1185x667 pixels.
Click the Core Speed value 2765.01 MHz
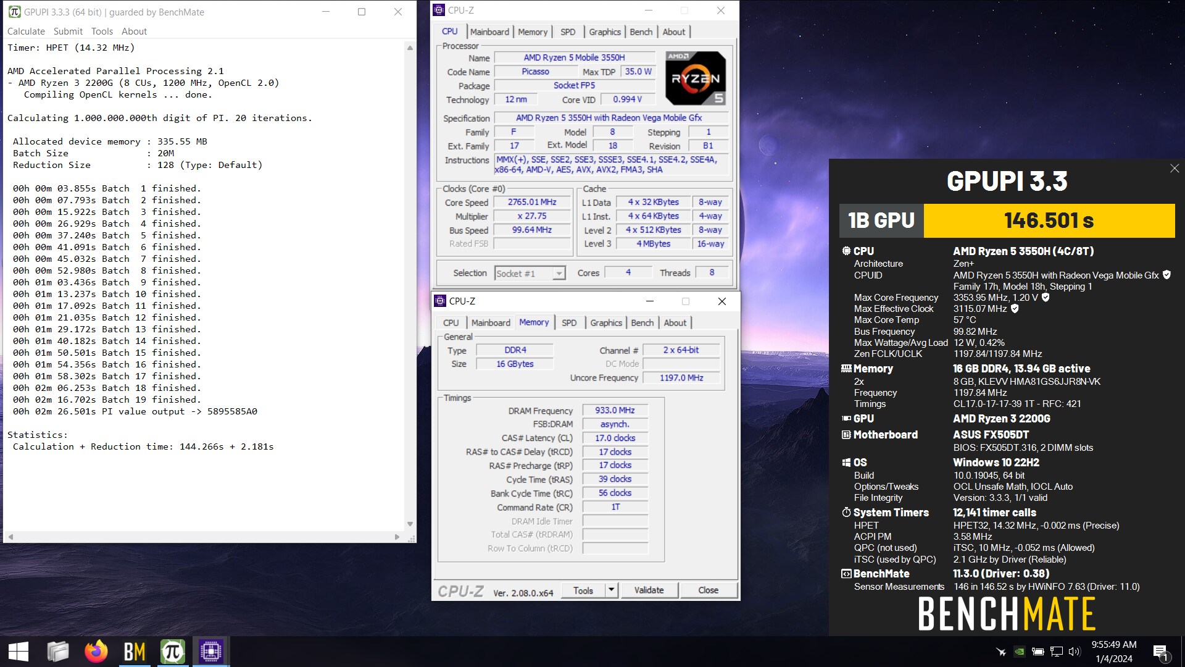(532, 203)
